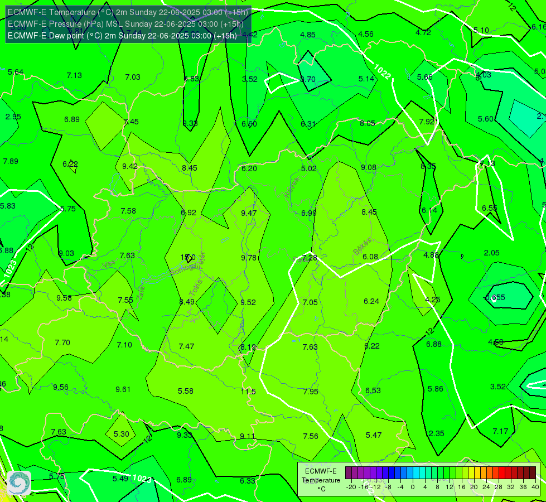
Task: Click the 2.95 value on the map
Action: tap(13, 117)
